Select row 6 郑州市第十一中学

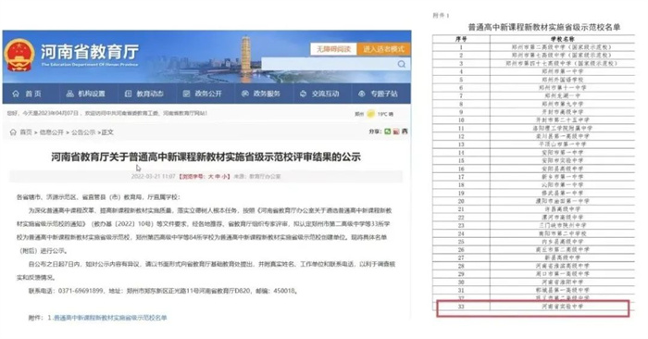[x=533, y=88]
